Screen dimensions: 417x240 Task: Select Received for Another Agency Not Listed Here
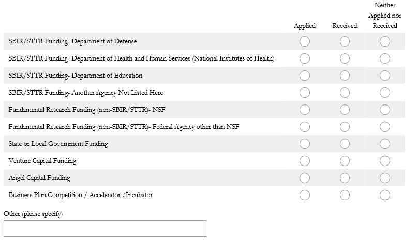coord(345,93)
